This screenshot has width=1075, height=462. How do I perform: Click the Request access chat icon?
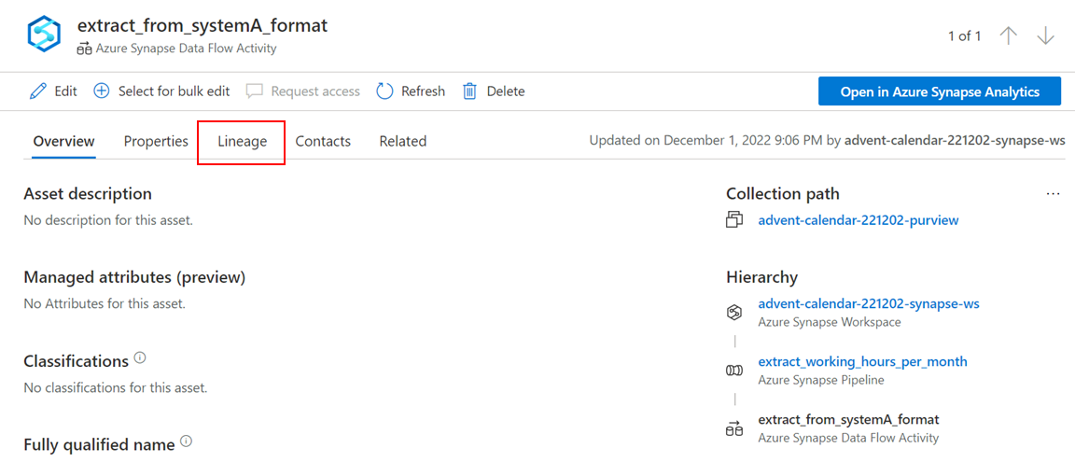coord(255,91)
